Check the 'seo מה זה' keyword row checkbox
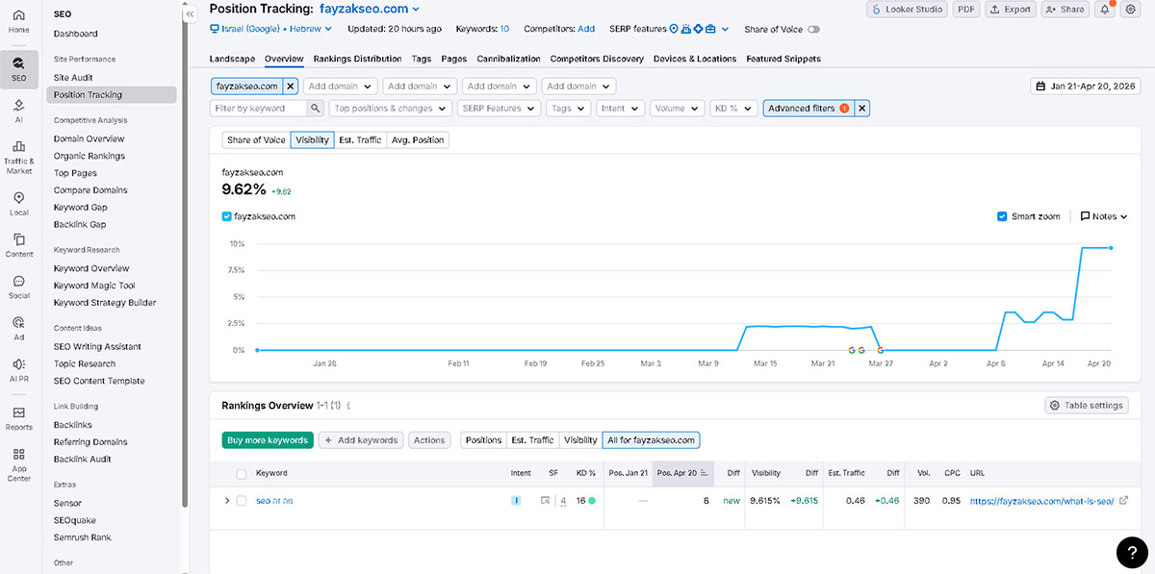The height and width of the screenshot is (574, 1155). (x=242, y=501)
